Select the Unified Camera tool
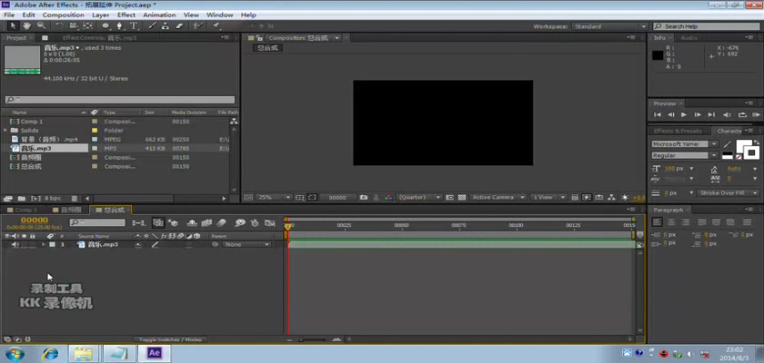This screenshot has width=764, height=363. click(x=73, y=25)
